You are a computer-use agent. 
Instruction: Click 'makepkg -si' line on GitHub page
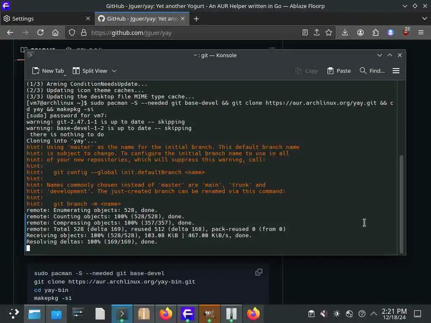(x=53, y=298)
